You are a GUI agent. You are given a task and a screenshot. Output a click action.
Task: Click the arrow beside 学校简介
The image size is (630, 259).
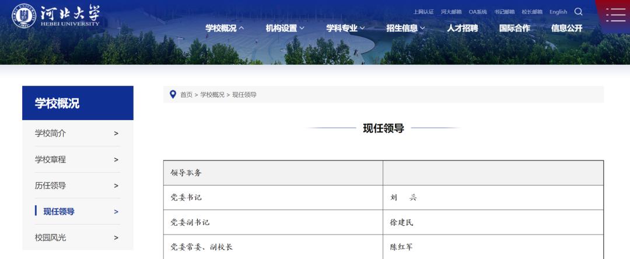pyautogui.click(x=116, y=134)
